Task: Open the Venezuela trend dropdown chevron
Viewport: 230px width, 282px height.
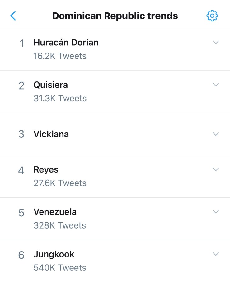Action: click(x=216, y=212)
